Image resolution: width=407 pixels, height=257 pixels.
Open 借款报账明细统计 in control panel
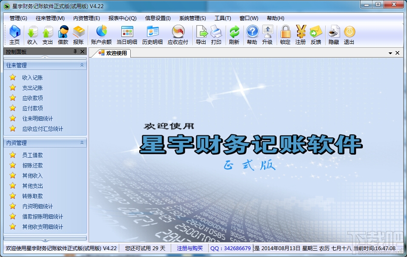[43, 217]
